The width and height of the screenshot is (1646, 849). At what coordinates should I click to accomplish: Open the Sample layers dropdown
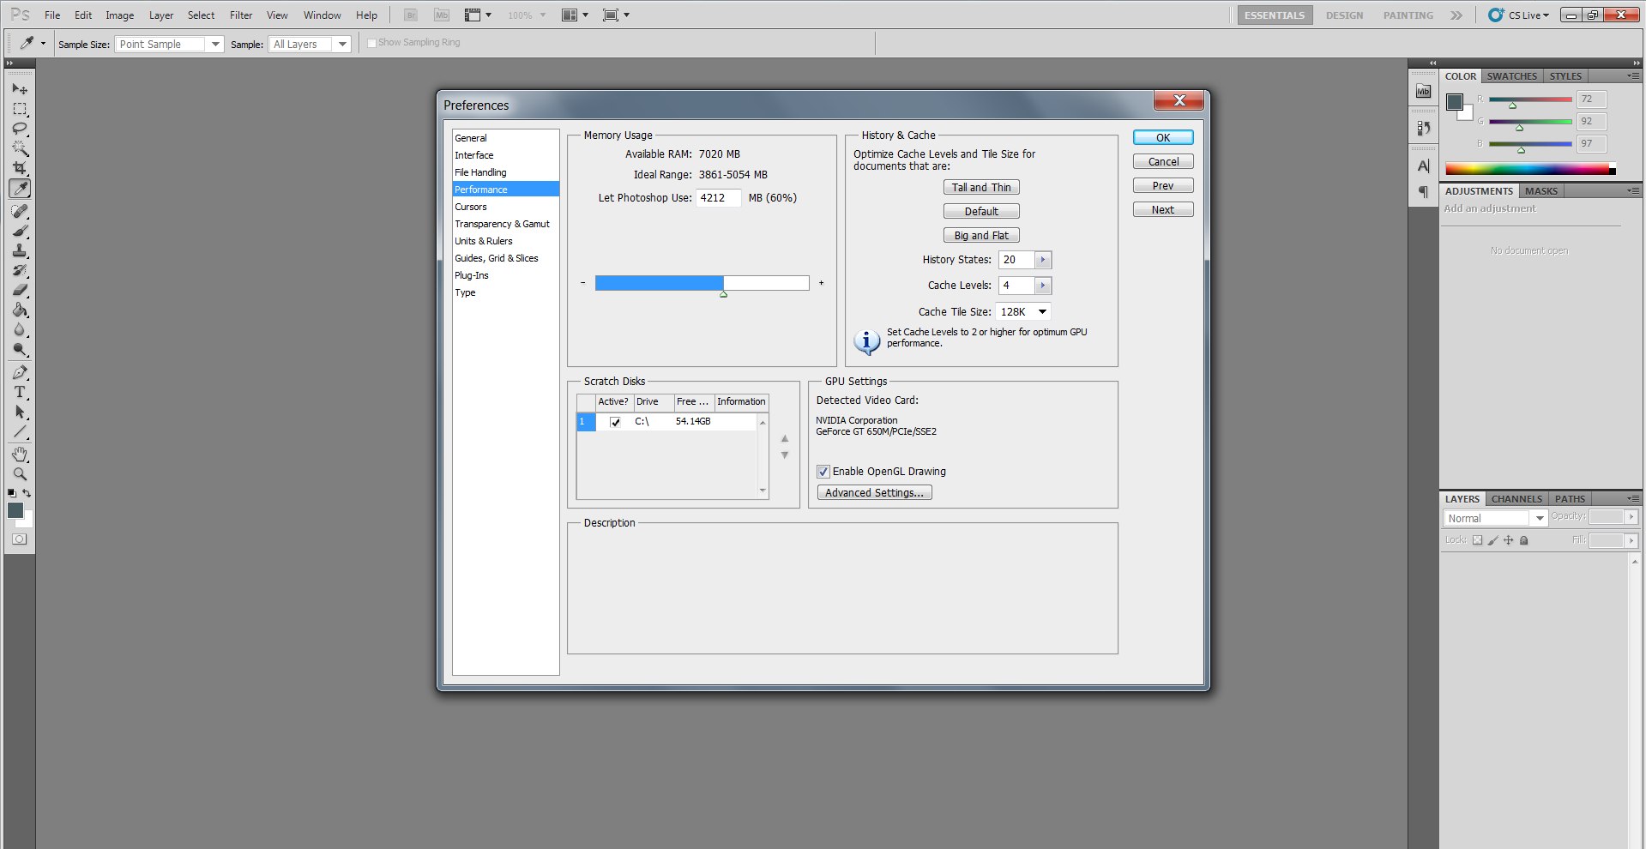point(310,44)
